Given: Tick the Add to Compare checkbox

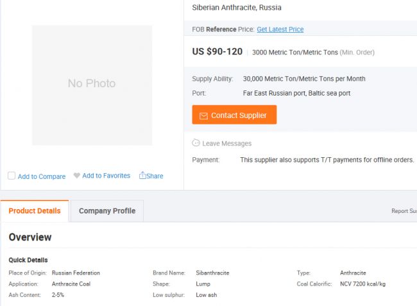Looking at the screenshot, I should (12, 176).
